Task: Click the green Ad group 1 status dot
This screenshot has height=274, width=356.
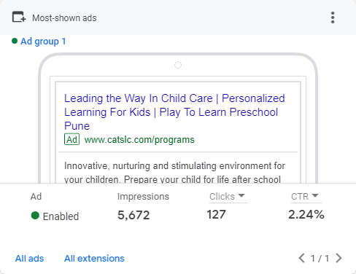Action: [x=15, y=41]
